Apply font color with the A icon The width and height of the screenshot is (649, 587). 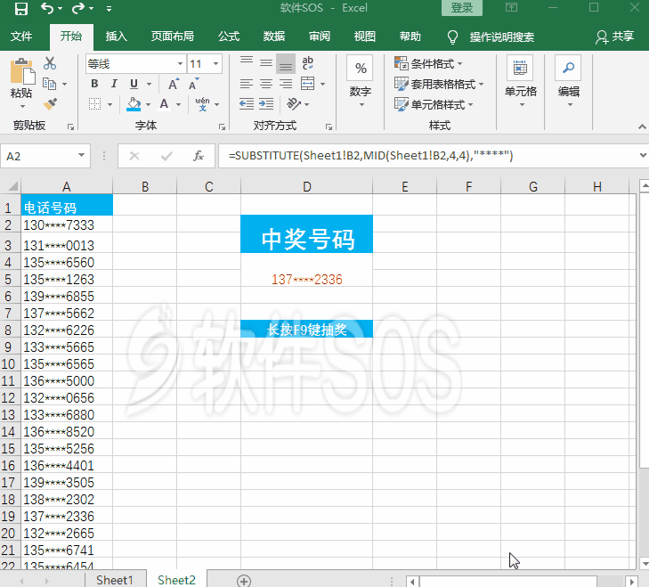pyautogui.click(x=165, y=104)
